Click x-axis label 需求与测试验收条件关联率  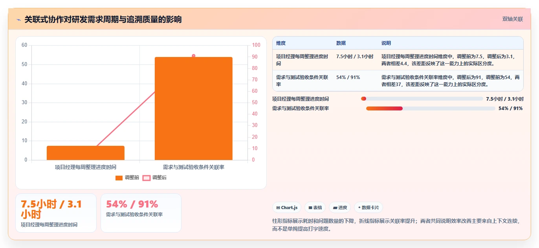(x=194, y=167)
